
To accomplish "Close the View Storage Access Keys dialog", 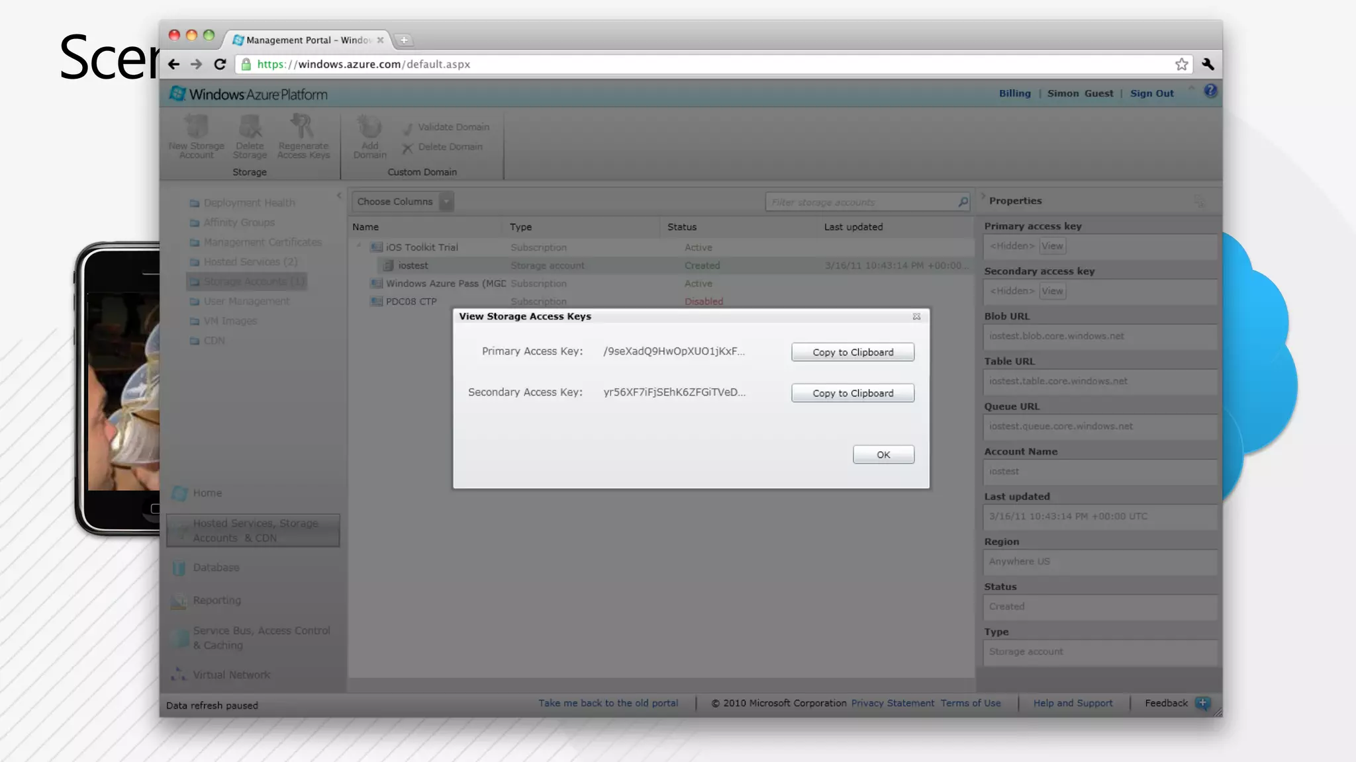I will [916, 316].
